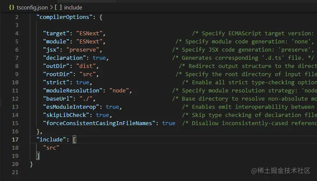Click the true value of "strict"
The height and width of the screenshot is (181, 317).
click(83, 82)
